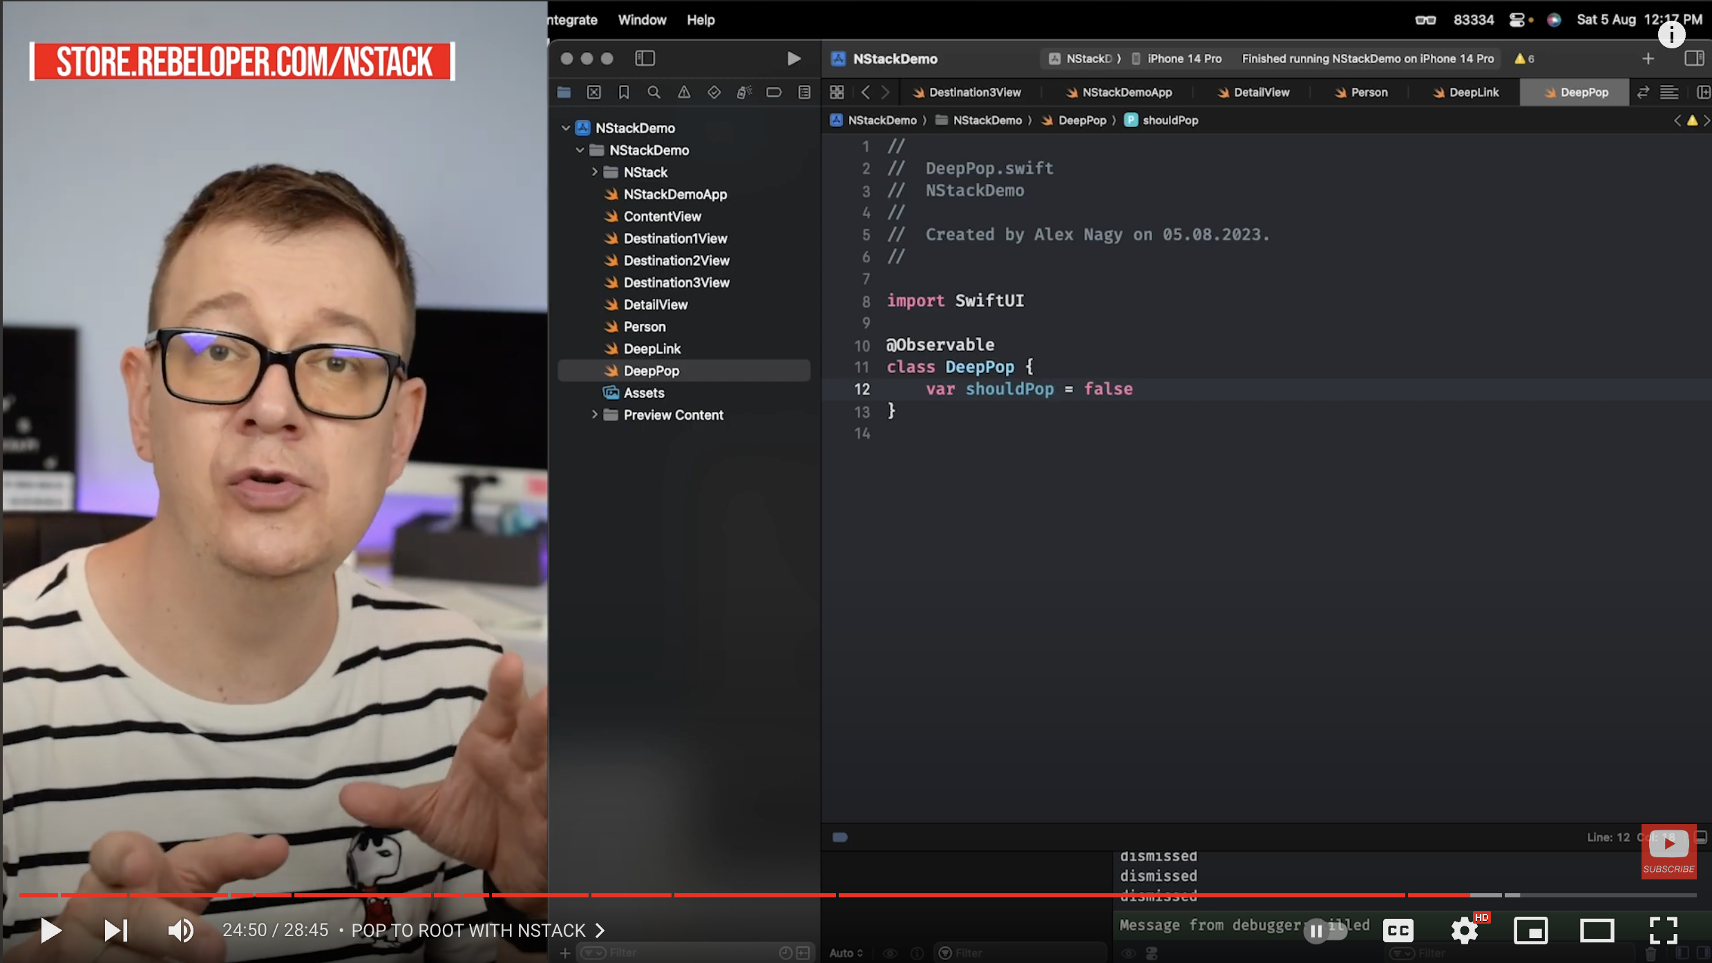The image size is (1712, 963).
Task: Expand the NStack folder
Action: tap(594, 172)
